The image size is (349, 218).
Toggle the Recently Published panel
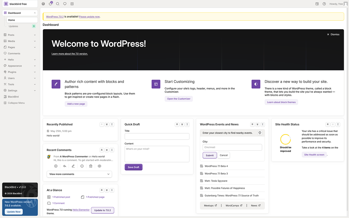pos(112,124)
